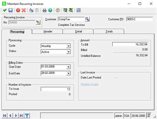Click the window resize grip corner
Viewport: 157px width, 119px height.
click(155, 116)
